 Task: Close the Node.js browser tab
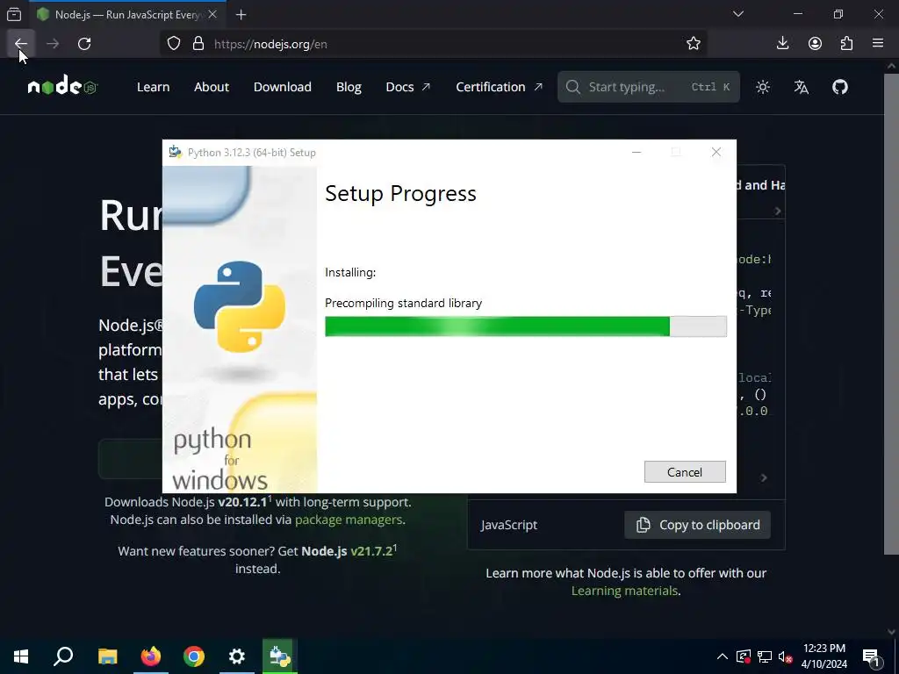click(x=212, y=14)
